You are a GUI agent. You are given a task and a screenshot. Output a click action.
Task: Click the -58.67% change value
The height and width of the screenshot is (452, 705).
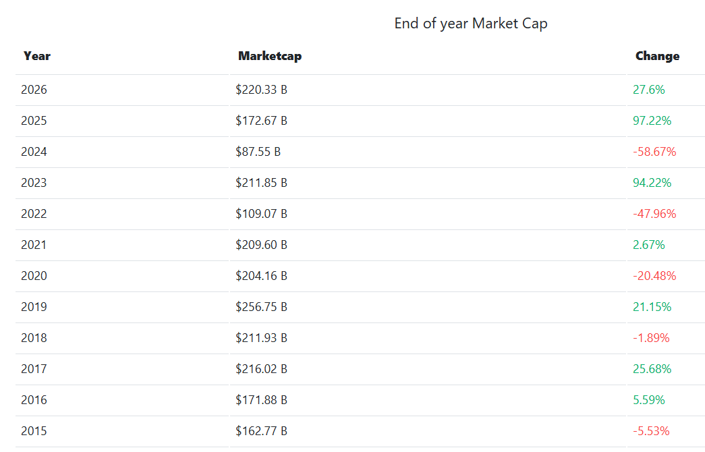coord(654,152)
